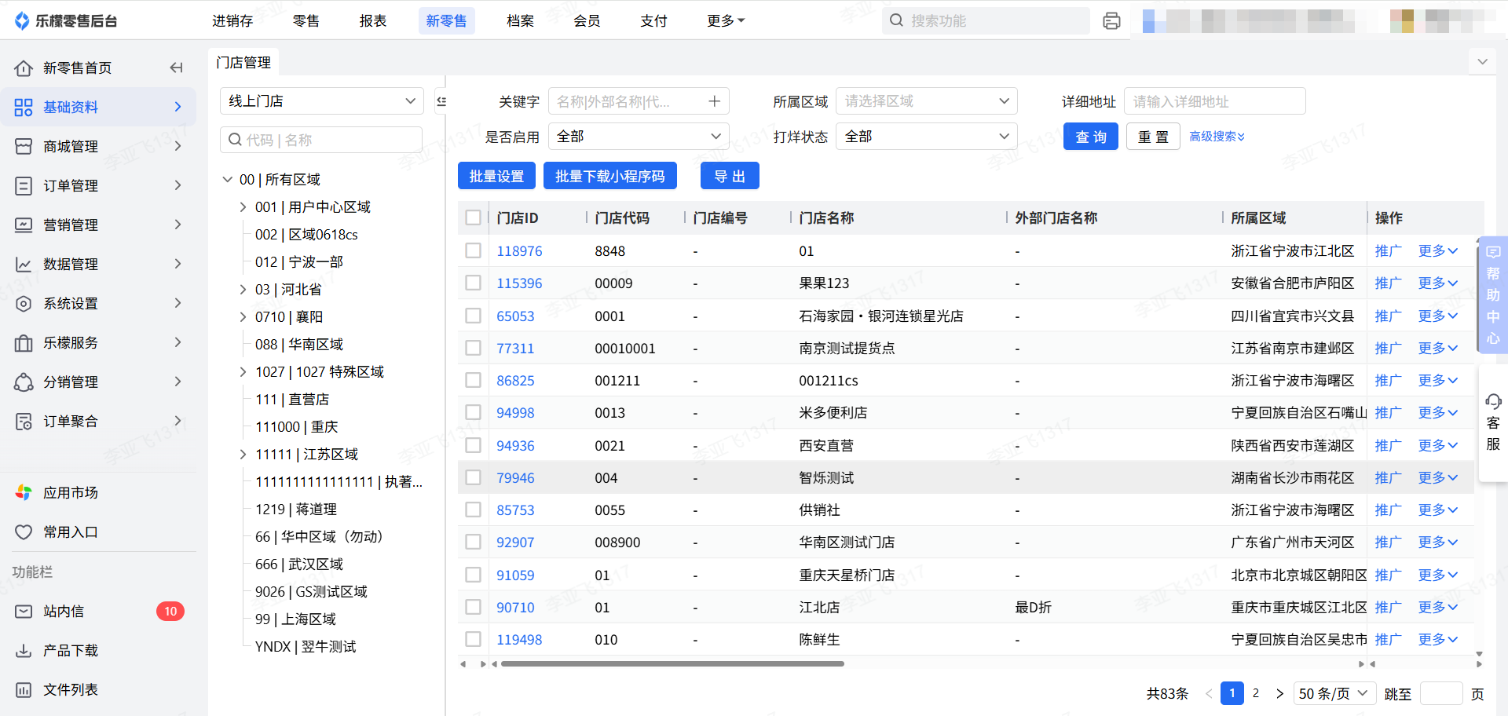Open the 线上门店 store type dropdown

click(x=321, y=101)
